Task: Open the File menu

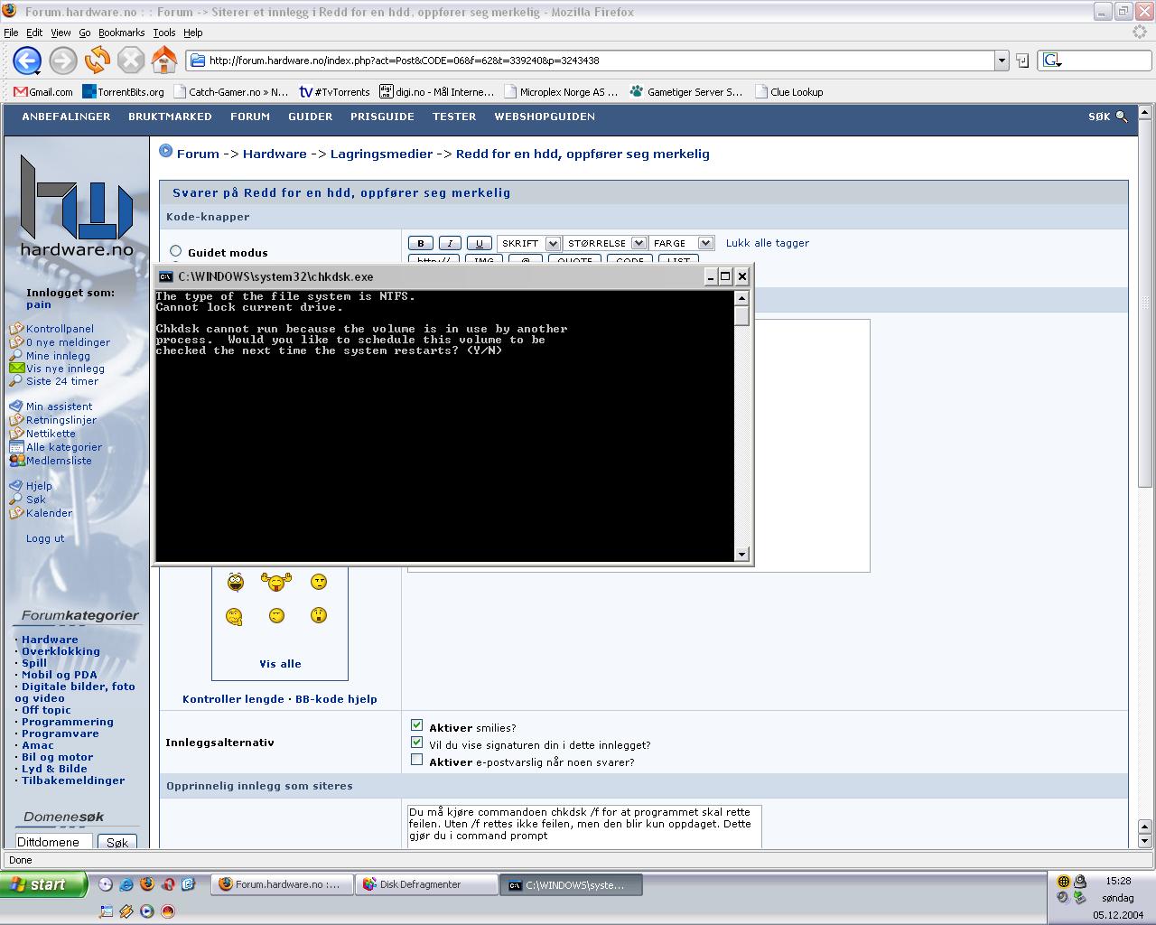Action: pos(11,33)
